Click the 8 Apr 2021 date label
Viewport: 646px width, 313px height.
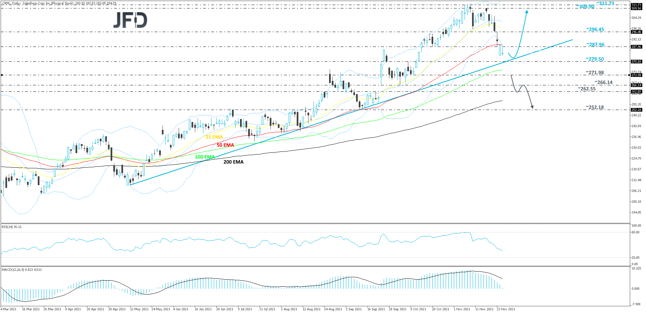click(73, 309)
